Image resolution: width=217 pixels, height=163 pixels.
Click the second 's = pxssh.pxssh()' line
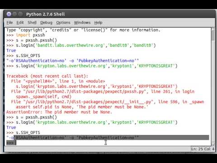click(x=32, y=117)
